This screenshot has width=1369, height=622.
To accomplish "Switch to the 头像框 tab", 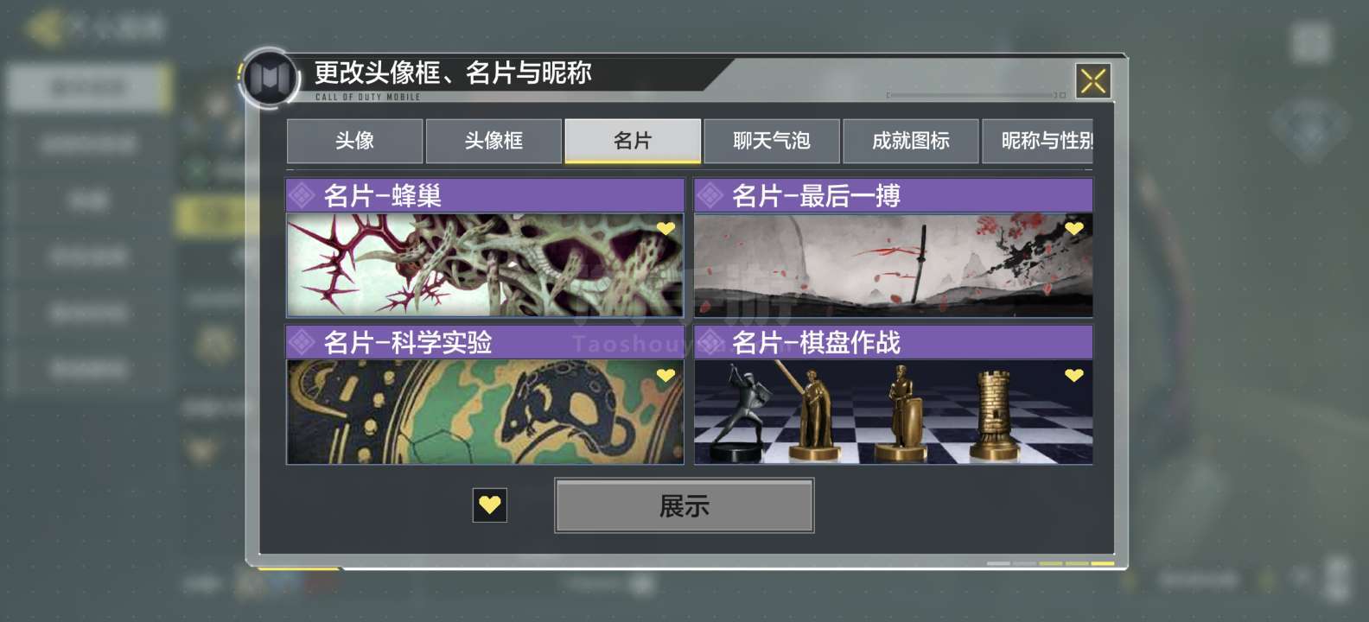I will (493, 141).
